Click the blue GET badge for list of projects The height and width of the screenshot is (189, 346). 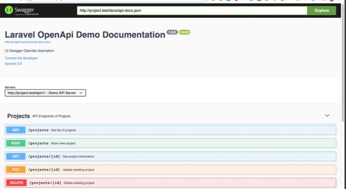coord(16,130)
